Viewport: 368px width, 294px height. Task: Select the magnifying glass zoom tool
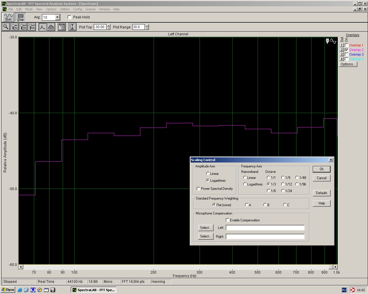tap(6, 27)
